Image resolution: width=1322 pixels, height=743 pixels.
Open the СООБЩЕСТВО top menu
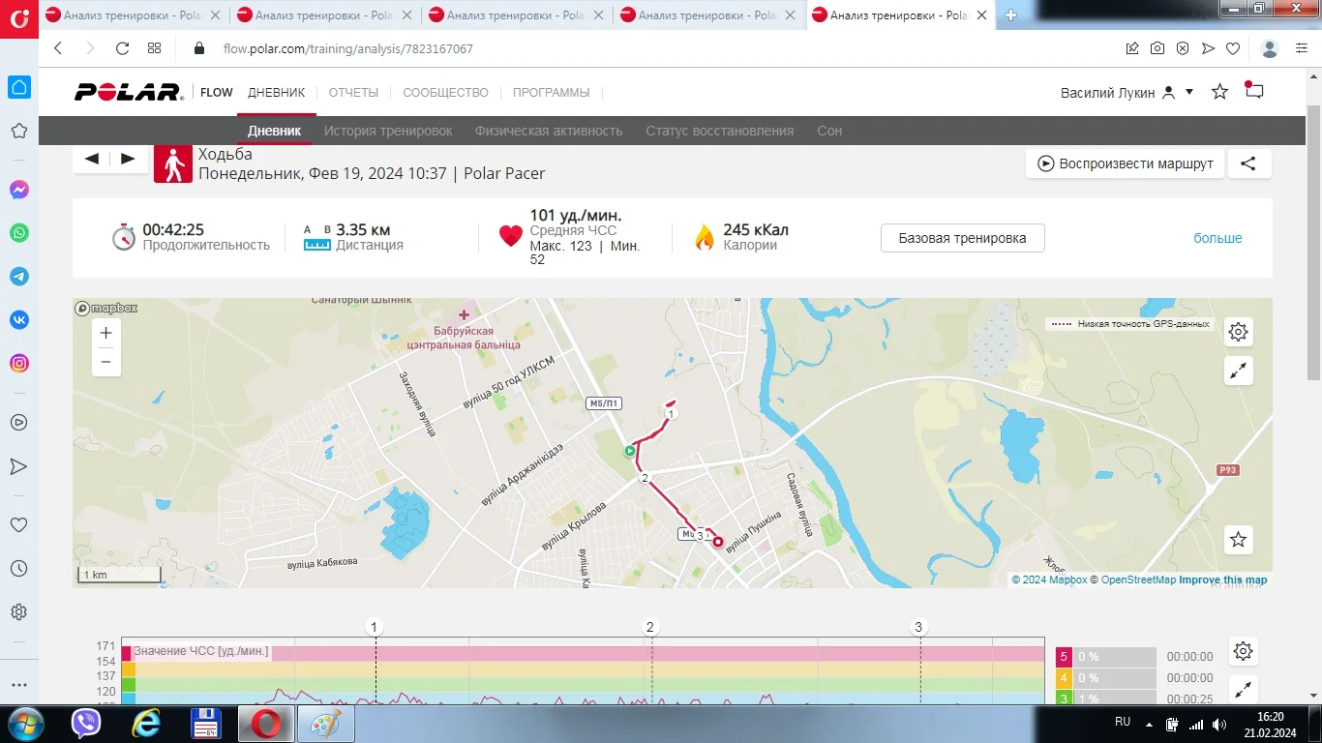(446, 93)
